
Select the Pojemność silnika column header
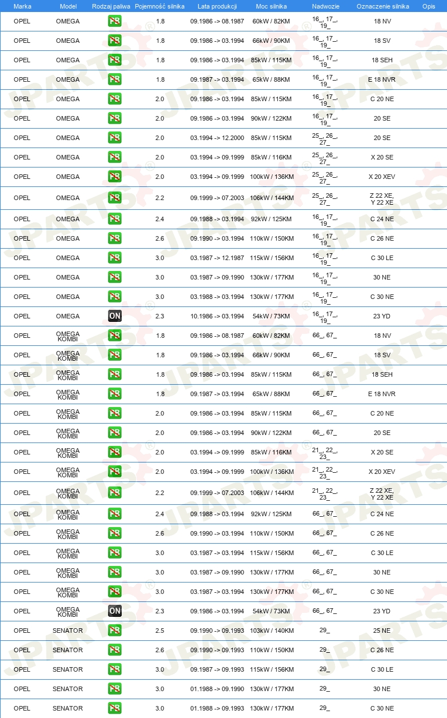(x=160, y=6)
